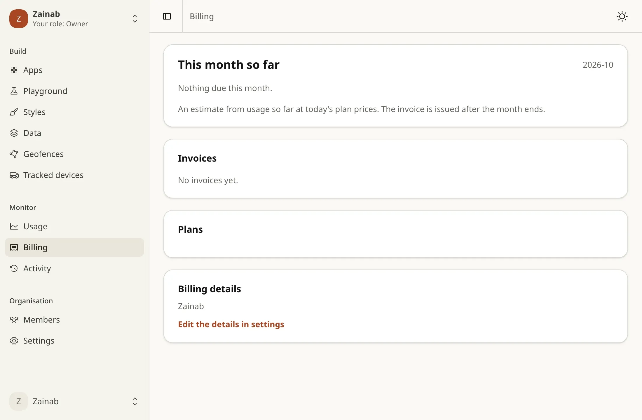Click 'This month so far' heading
Image resolution: width=642 pixels, height=420 pixels.
tap(229, 65)
